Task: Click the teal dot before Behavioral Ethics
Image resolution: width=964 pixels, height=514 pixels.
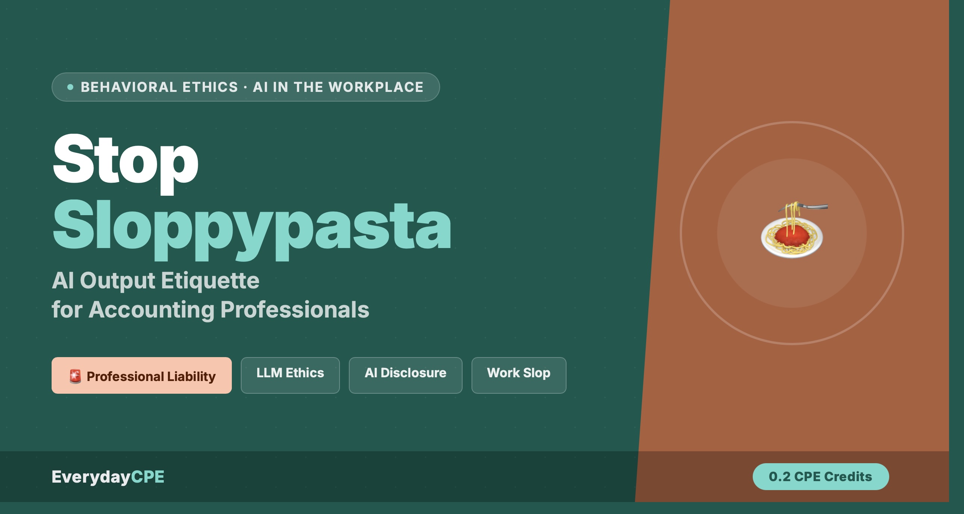Action: [70, 87]
